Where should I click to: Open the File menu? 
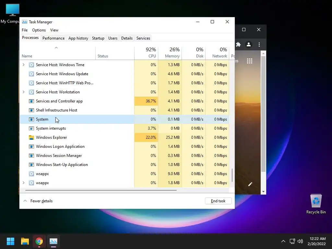coord(25,30)
